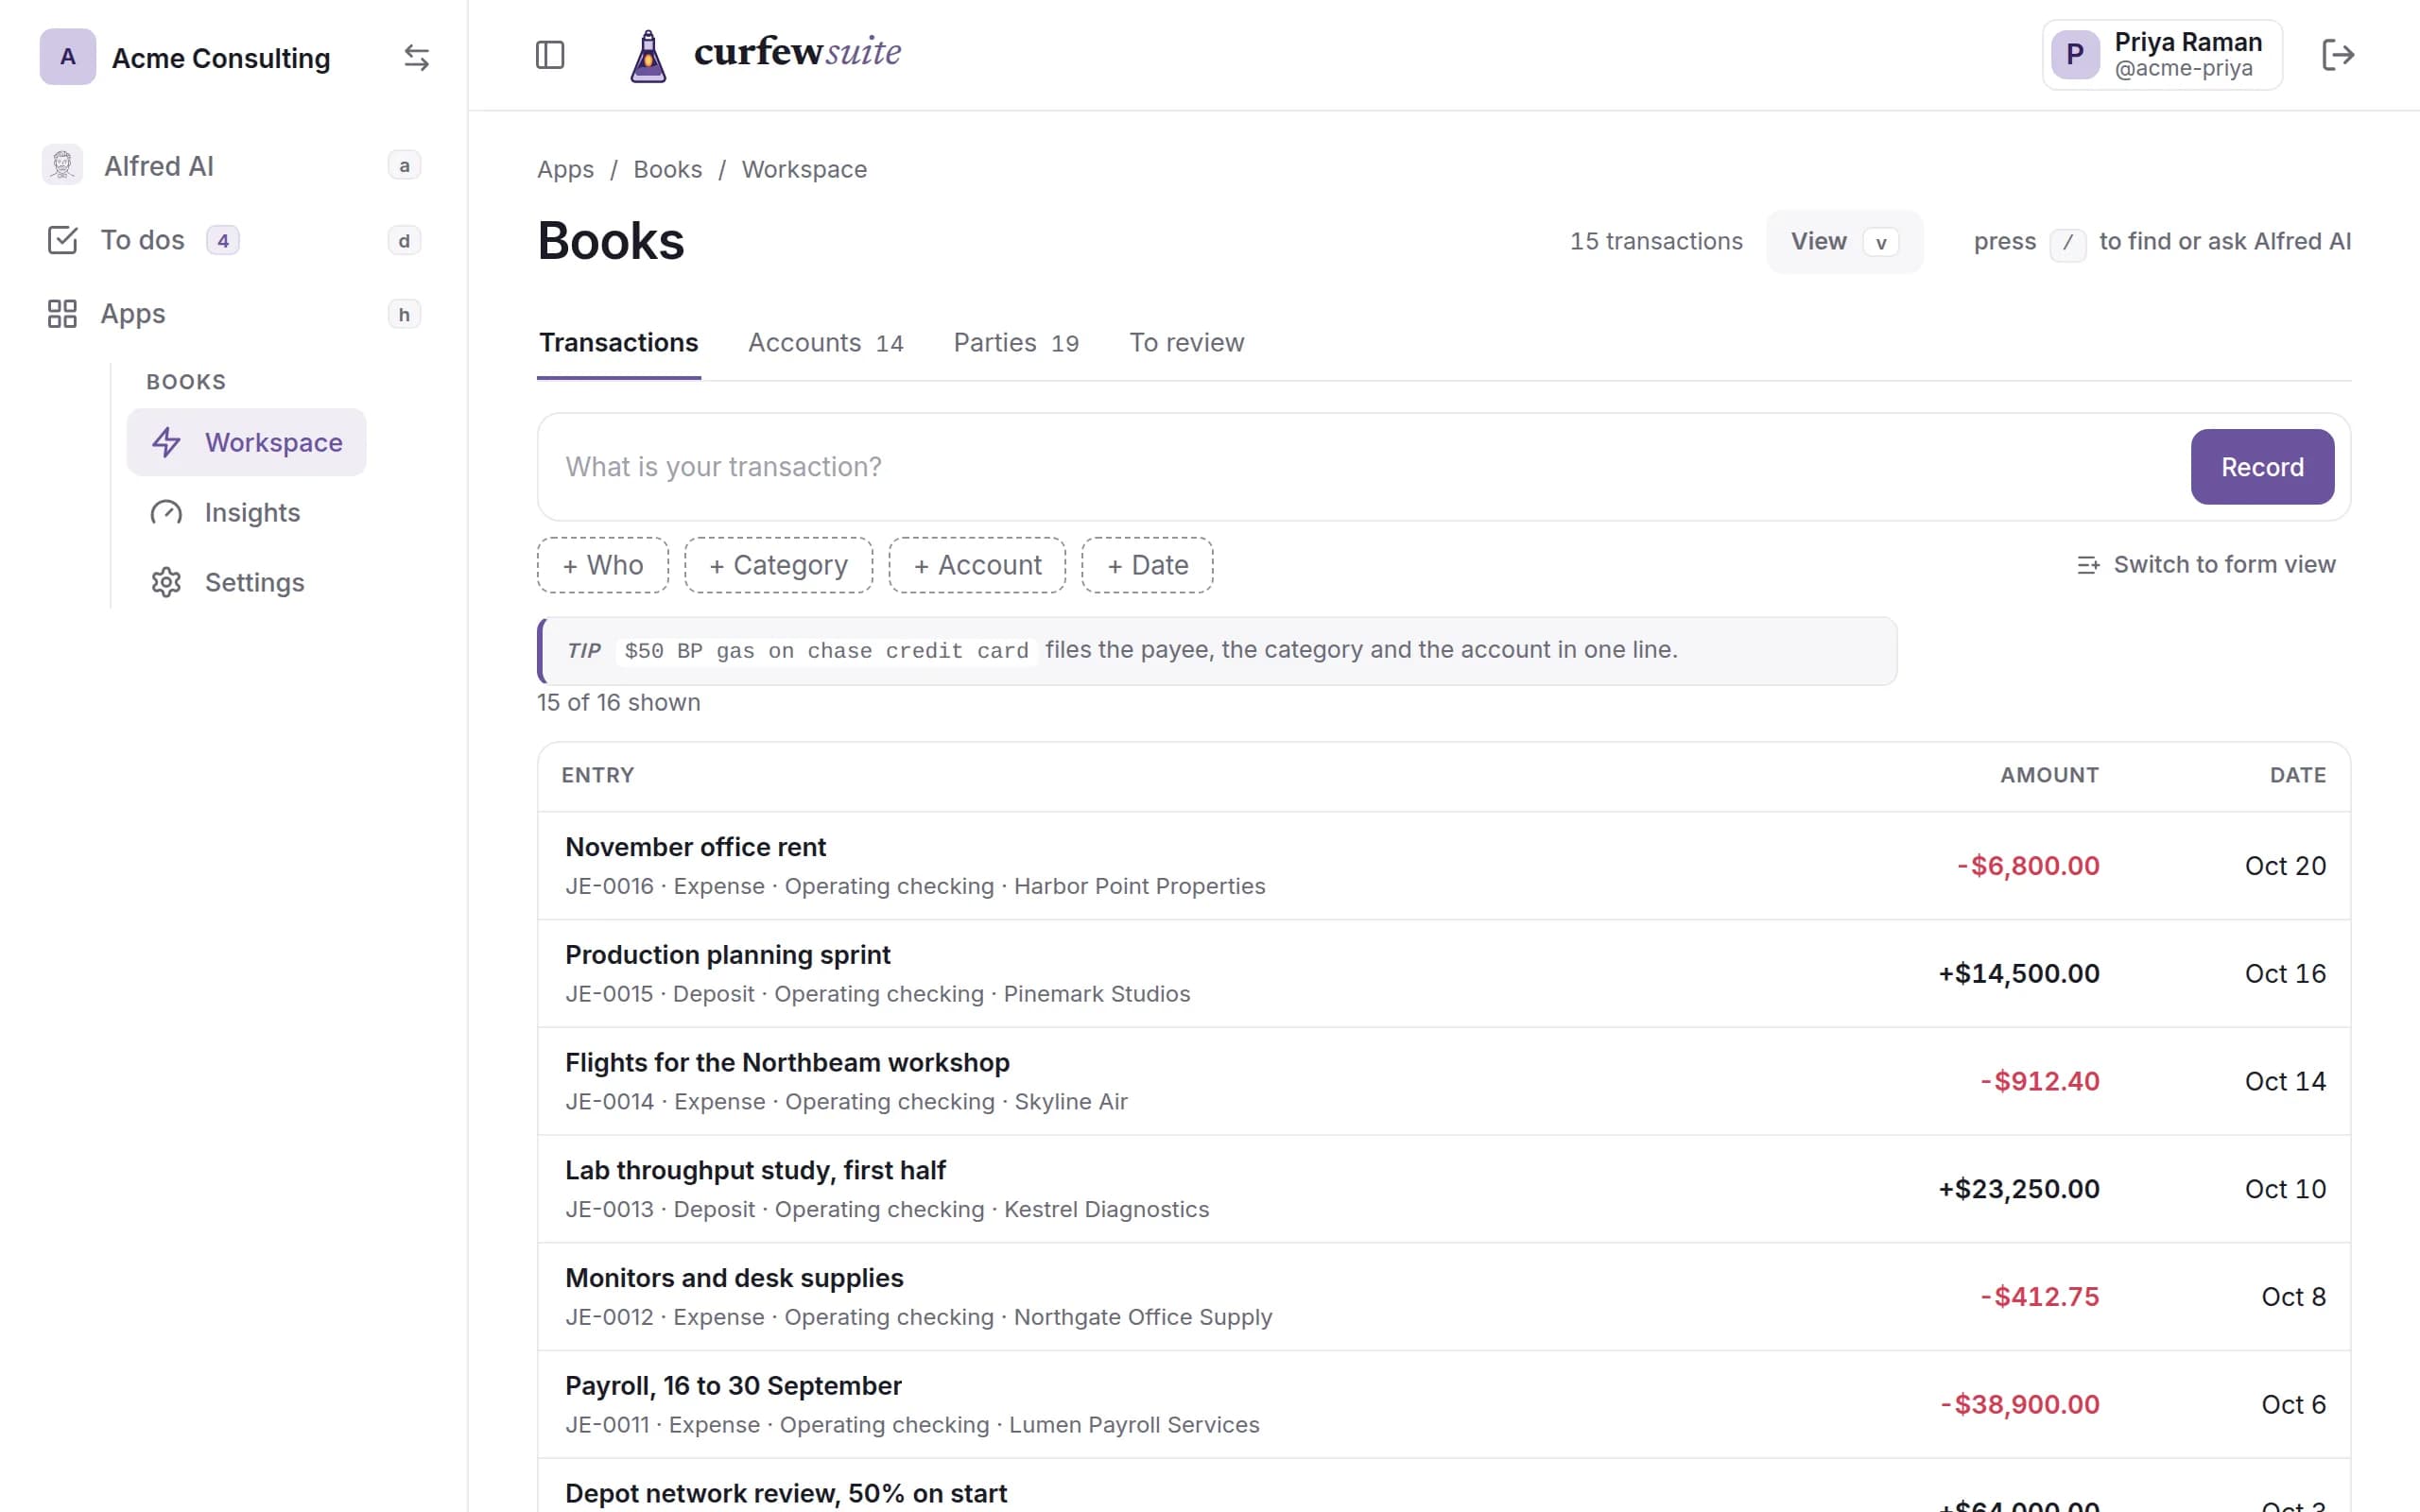The width and height of the screenshot is (2420, 1512).
Task: Toggle the sidebar panel icon
Action: [x=550, y=55]
